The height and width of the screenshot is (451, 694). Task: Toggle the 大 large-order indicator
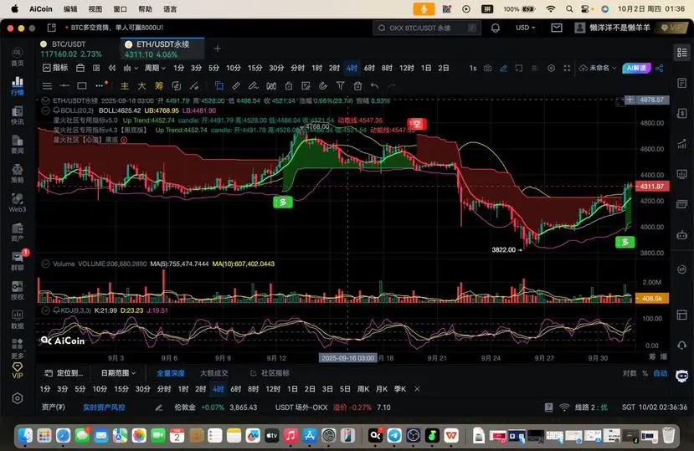point(141,86)
